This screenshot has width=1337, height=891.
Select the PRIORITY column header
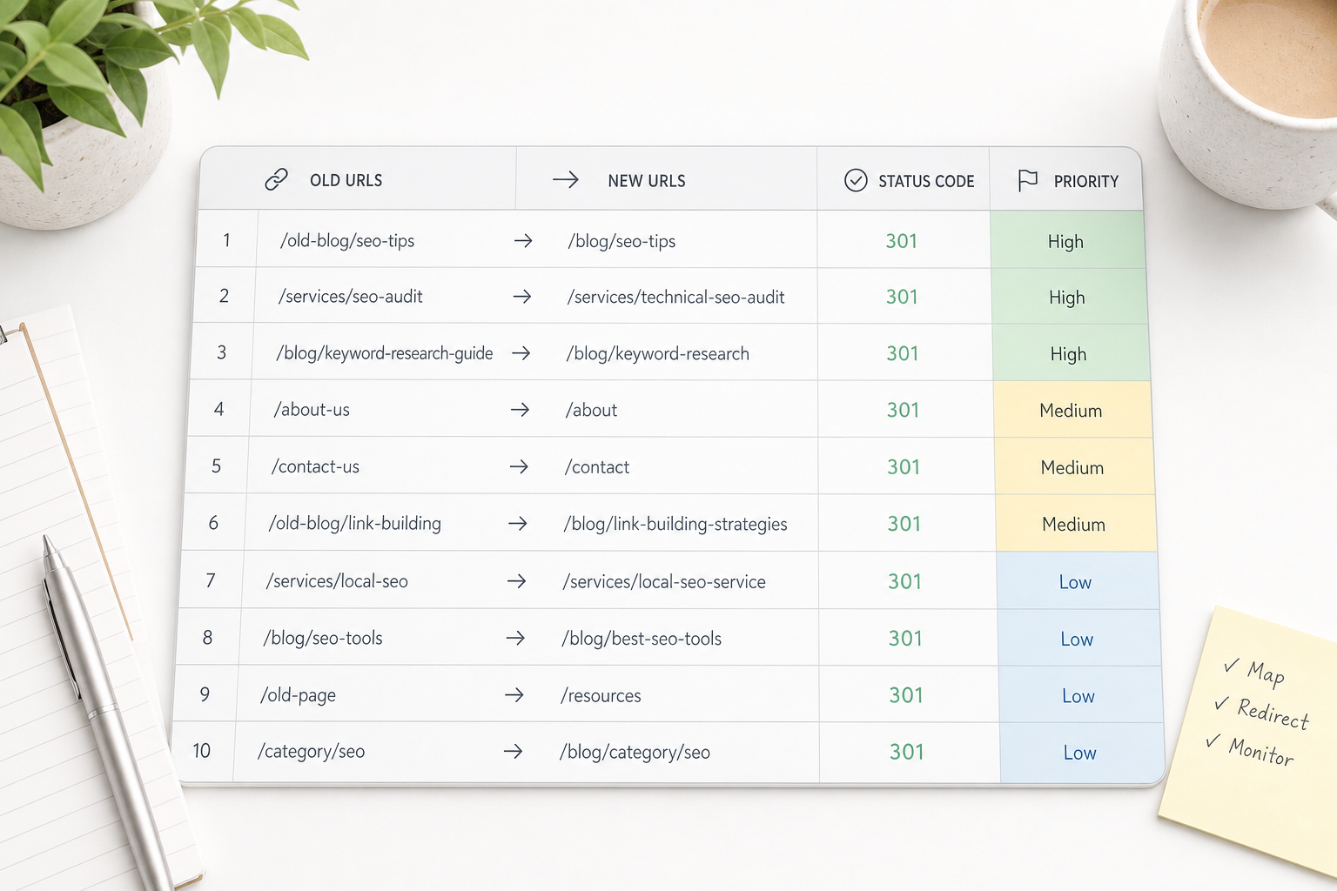1065,180
